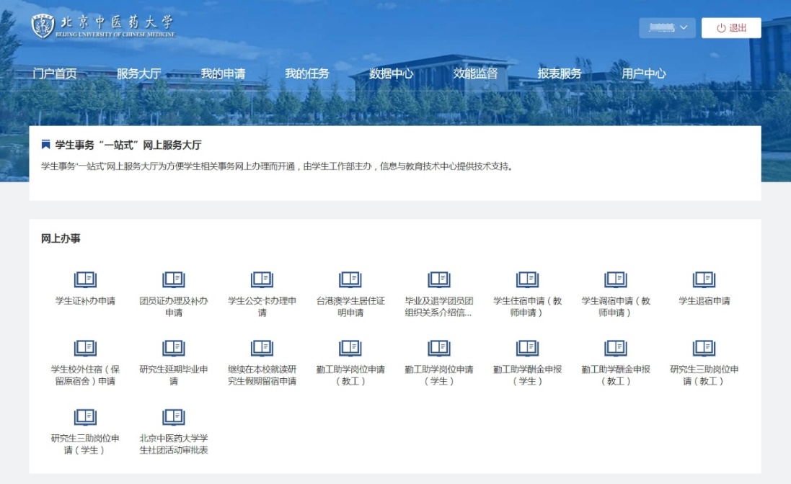Open 勤工助学酬金申报（教工） icon
The image size is (791, 484).
616,349
